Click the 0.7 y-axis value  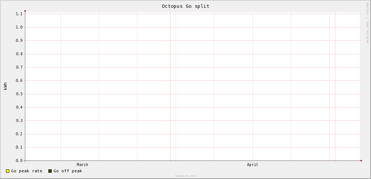pyautogui.click(x=19, y=67)
